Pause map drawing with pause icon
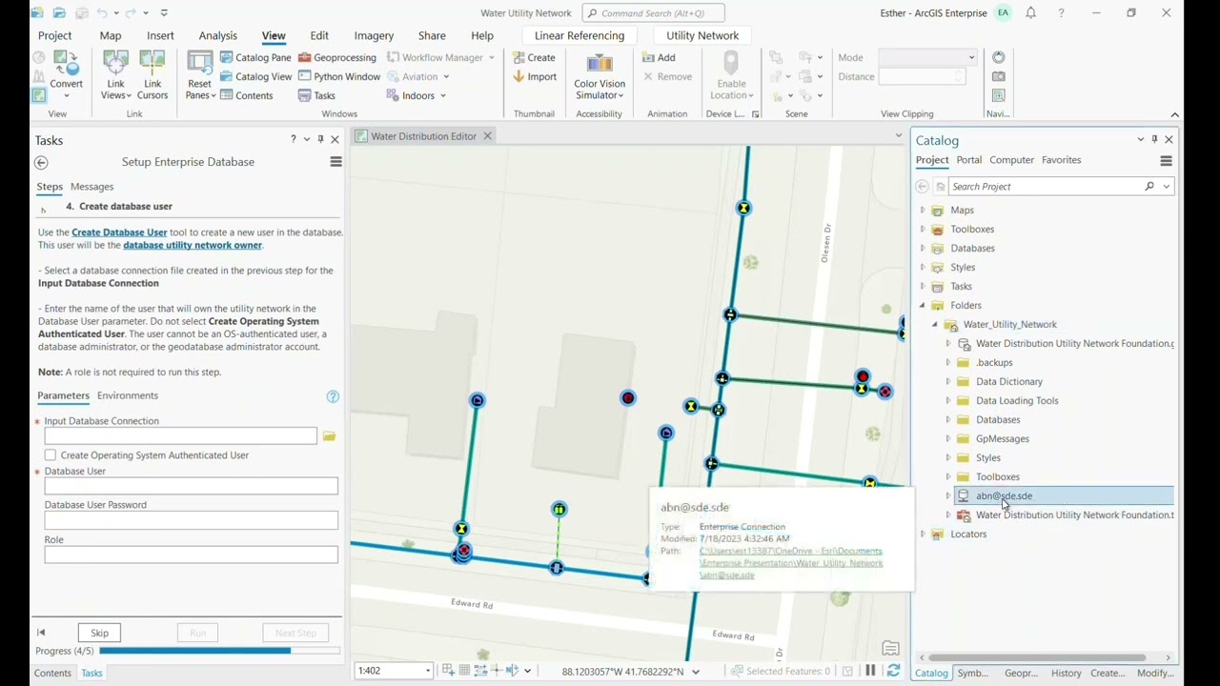The width and height of the screenshot is (1220, 686). pos(870,671)
